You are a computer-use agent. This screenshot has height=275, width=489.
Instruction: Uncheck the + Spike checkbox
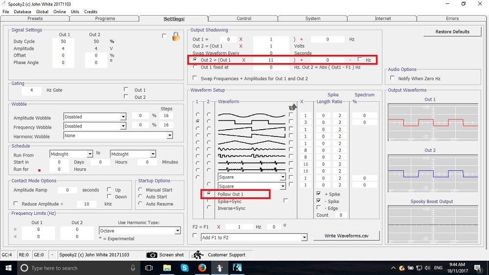click(x=318, y=194)
